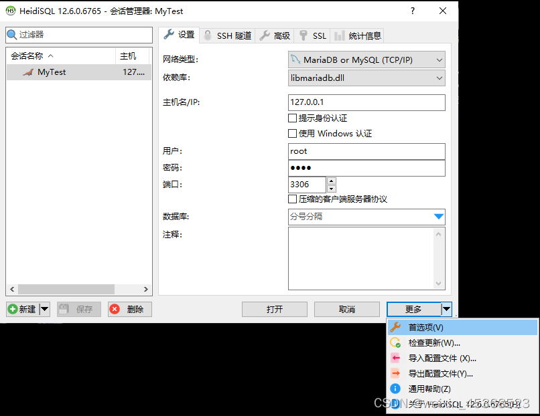Open the 依赖库 libmariadb.dll dropdown

point(440,78)
